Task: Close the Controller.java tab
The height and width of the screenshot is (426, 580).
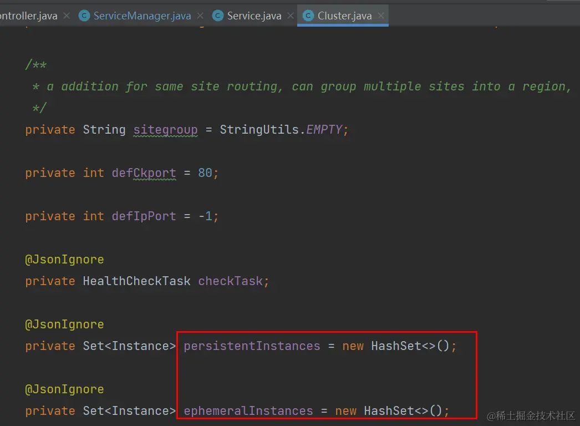Action: pyautogui.click(x=67, y=16)
